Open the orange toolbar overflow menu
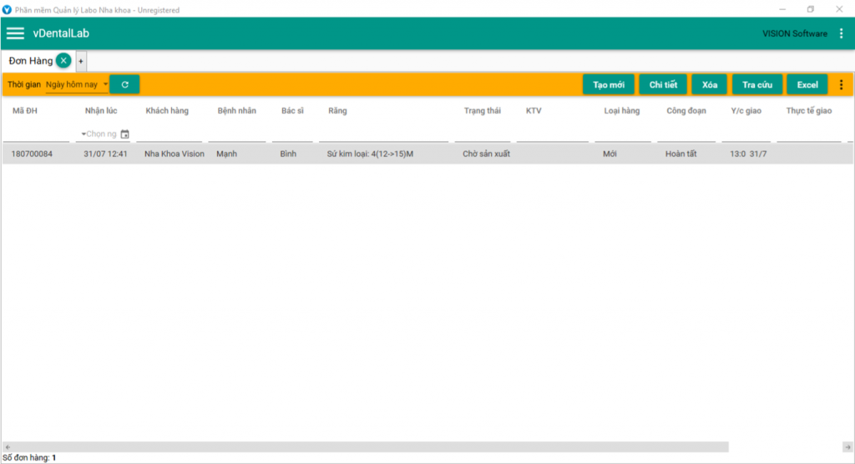 pos(842,84)
